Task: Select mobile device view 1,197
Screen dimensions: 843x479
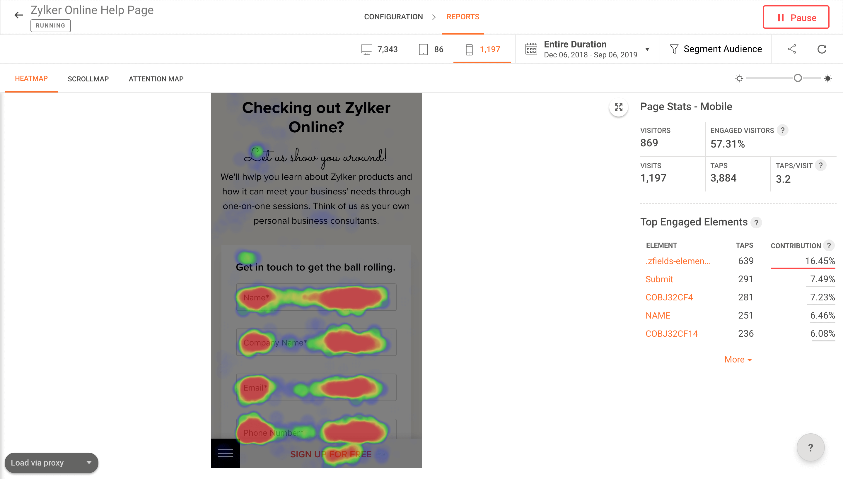Action: [x=482, y=49]
